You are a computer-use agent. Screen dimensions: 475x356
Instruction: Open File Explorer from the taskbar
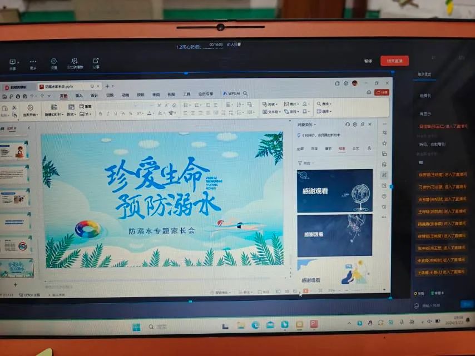241,326
